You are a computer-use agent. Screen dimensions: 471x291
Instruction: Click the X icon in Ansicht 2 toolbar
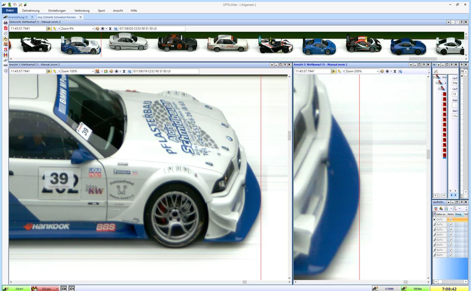point(395,71)
